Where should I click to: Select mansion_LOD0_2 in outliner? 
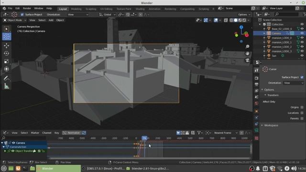click(x=282, y=47)
